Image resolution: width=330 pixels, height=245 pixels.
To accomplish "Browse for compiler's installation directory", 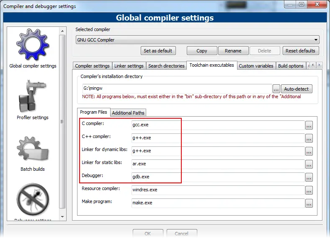I will pos(276,89).
